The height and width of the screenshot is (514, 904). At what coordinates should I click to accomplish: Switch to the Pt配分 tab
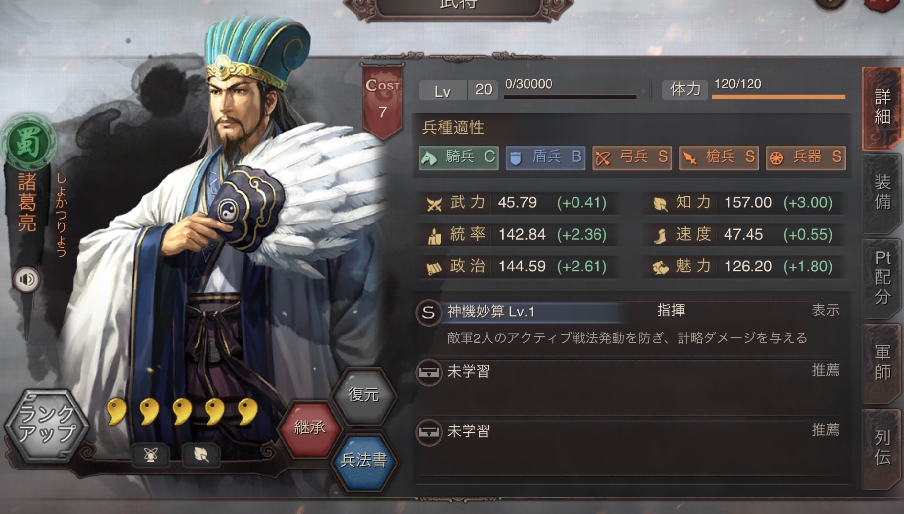click(882, 277)
